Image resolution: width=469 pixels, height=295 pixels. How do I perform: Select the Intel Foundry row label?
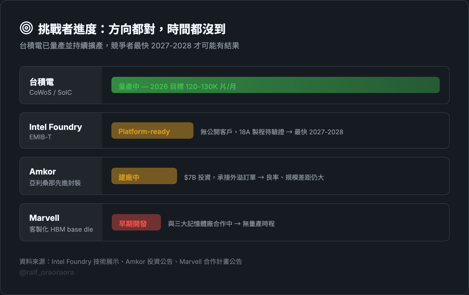(56, 127)
